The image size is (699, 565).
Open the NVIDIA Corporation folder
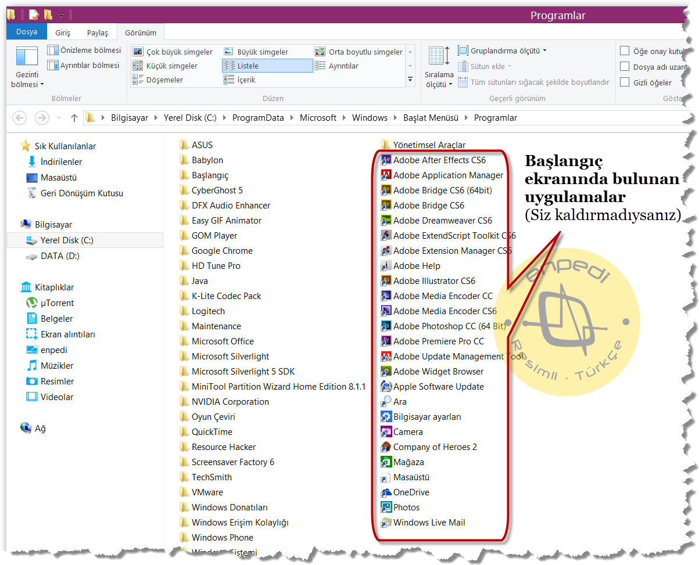point(224,402)
